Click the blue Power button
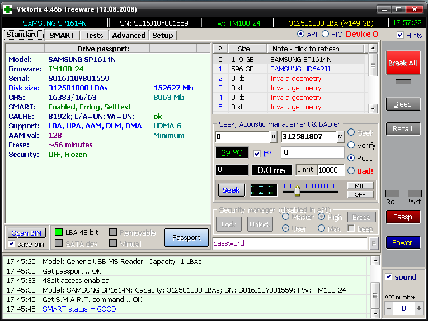The image size is (428, 321). [403, 243]
